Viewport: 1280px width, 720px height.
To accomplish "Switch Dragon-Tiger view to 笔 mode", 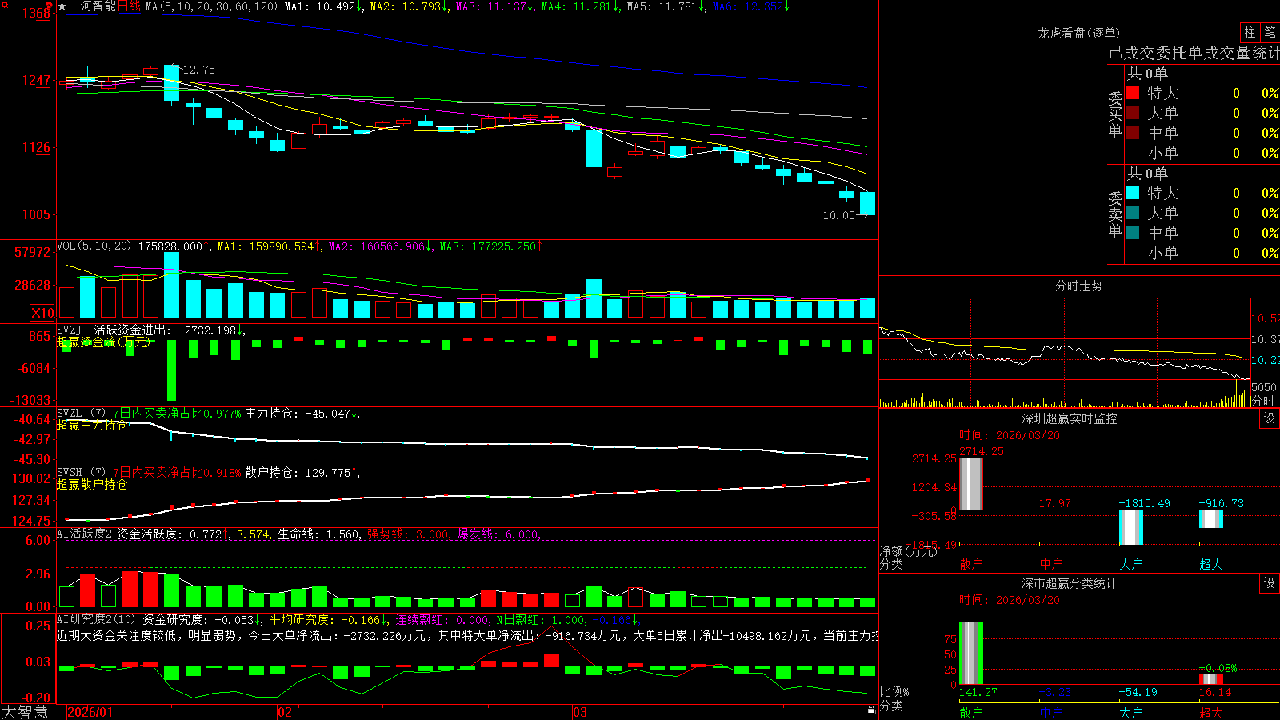I will tap(1270, 32).
